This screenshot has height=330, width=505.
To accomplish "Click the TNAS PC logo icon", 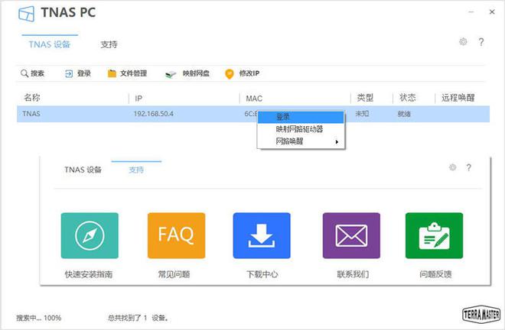I will [x=26, y=14].
